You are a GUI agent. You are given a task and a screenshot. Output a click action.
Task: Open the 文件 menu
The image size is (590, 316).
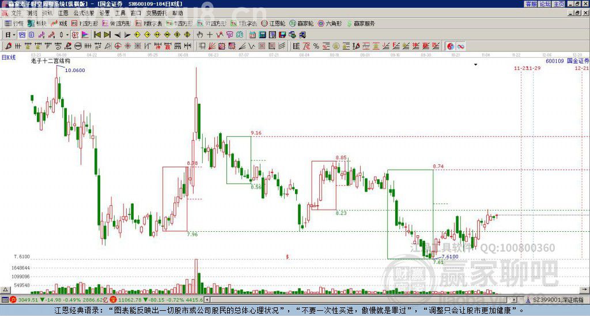coord(16,13)
